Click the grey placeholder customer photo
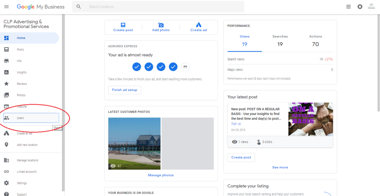 [187, 143]
